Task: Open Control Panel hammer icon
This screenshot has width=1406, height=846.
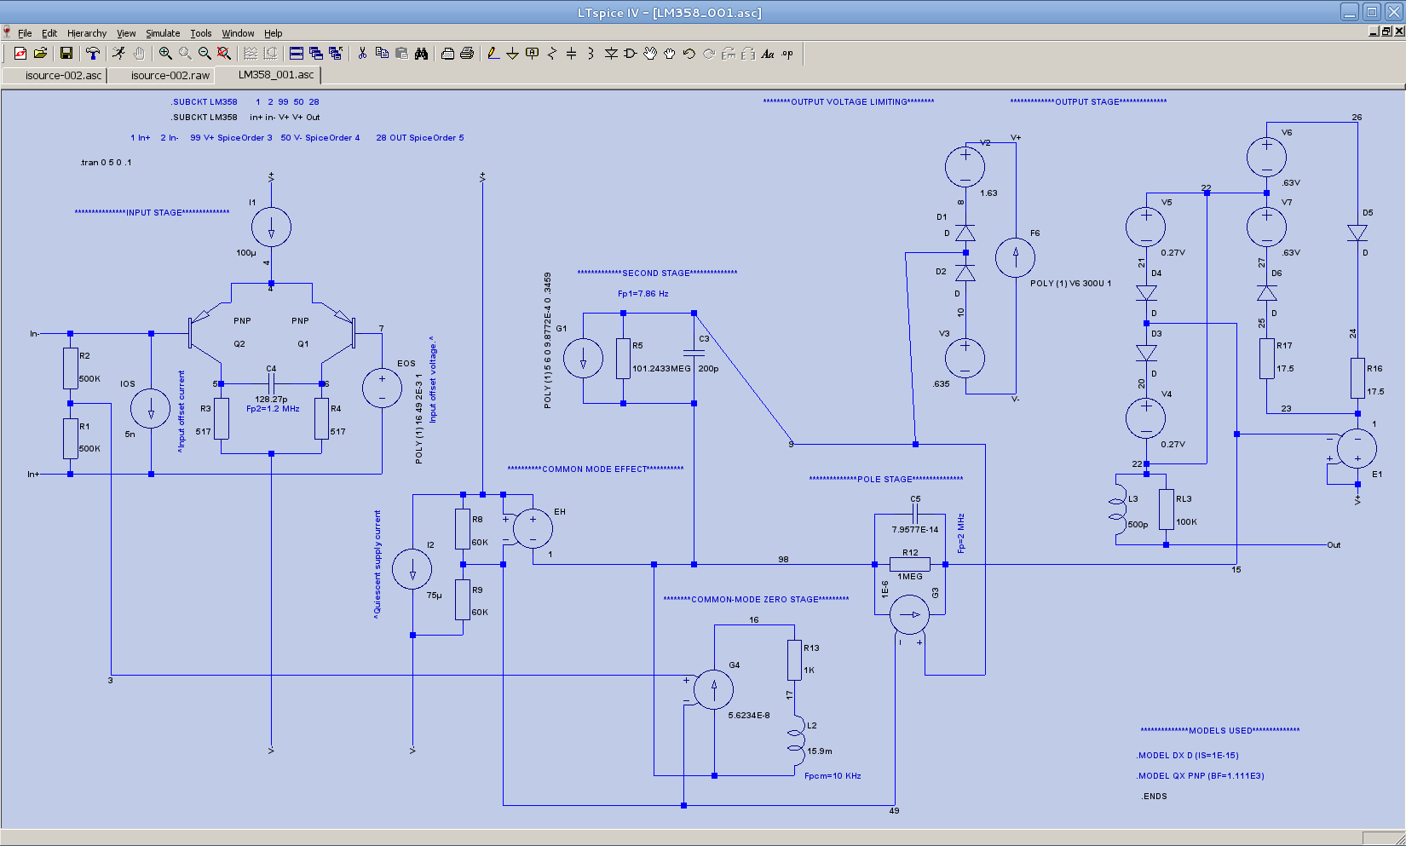Action: (92, 53)
